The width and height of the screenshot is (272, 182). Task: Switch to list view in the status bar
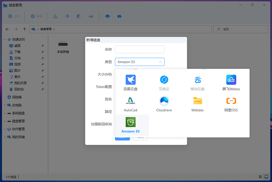tap(260, 177)
